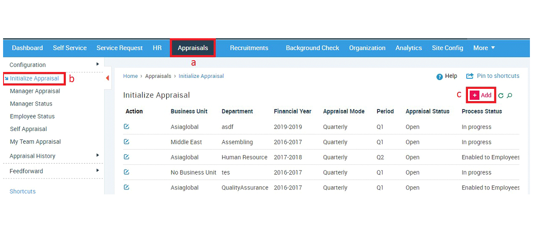Viewport: 533px width, 233px height.
Task: Click the edit icon for the QualityAssurance row
Action: (x=127, y=187)
